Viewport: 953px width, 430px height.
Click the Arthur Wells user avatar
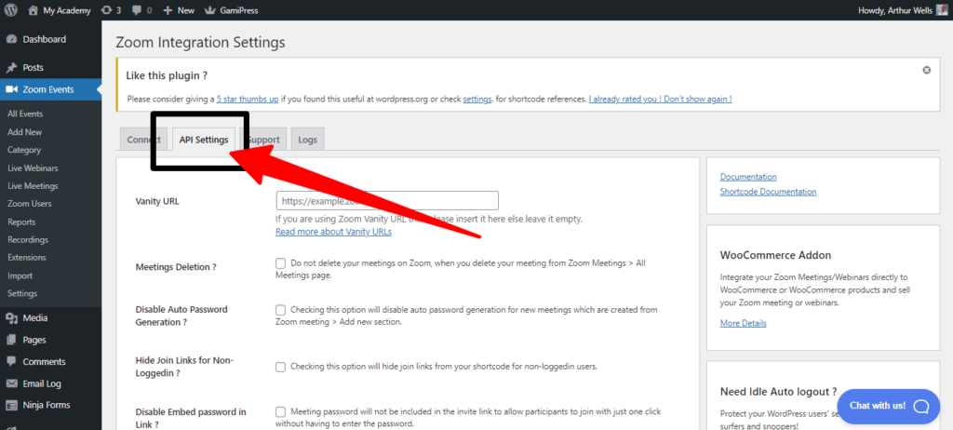pyautogui.click(x=942, y=10)
